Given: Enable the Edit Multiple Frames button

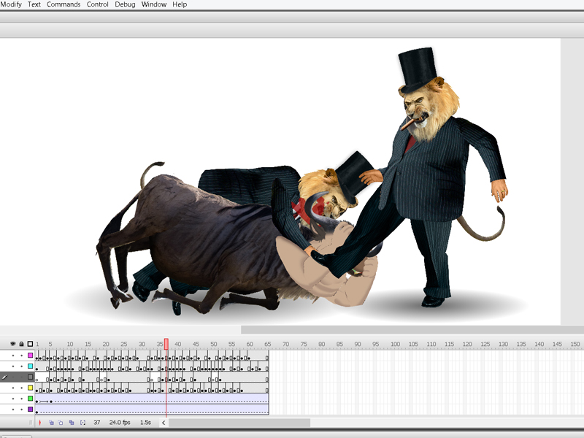Looking at the screenshot, I should point(72,423).
